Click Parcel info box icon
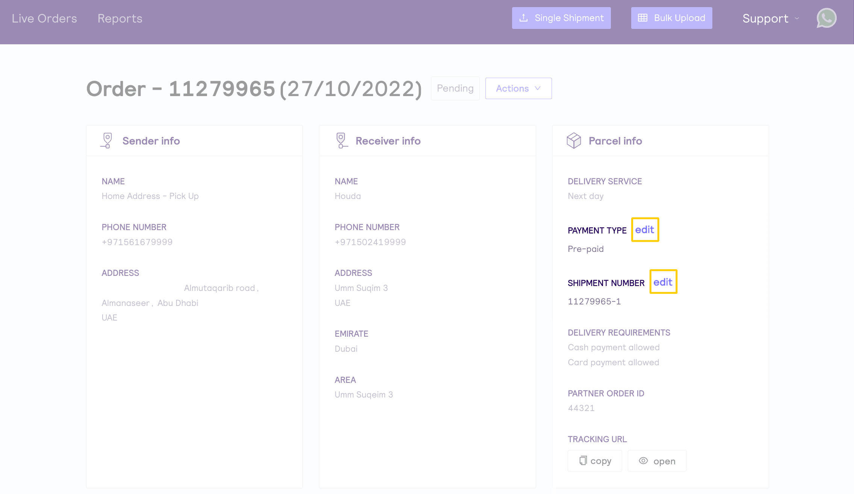 pyautogui.click(x=574, y=141)
